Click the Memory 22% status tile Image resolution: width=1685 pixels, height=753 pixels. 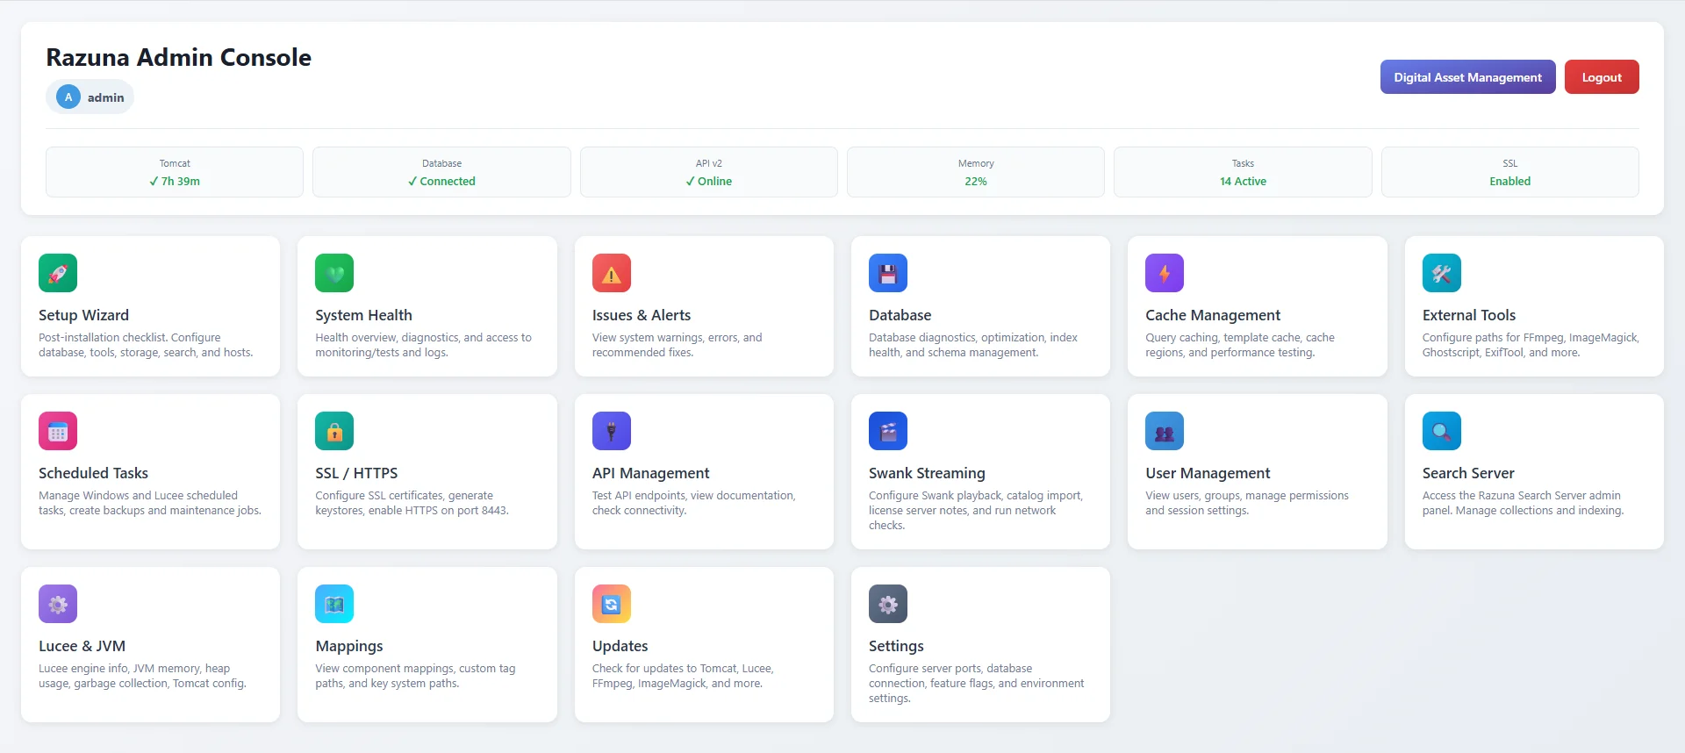coord(976,172)
